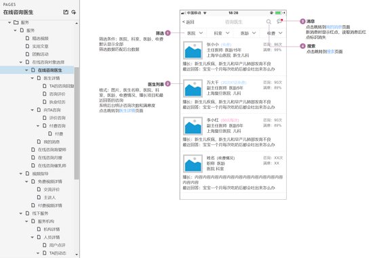Open the message bubble icon with red dot
Screen dimensions: 373x258
[279, 22]
